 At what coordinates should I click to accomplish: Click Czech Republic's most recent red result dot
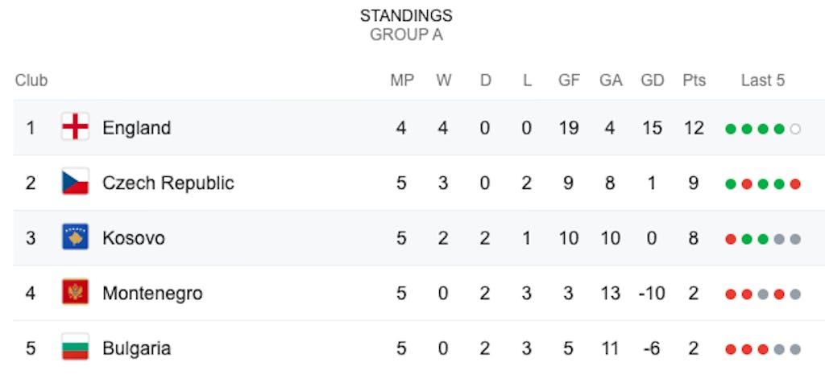[795, 184]
